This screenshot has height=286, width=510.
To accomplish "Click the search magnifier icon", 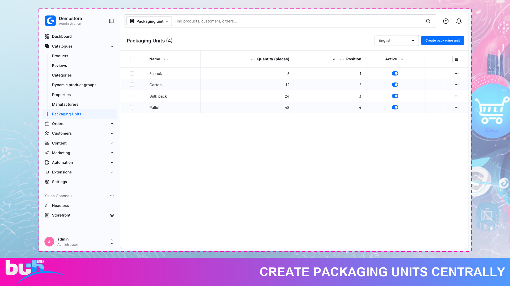I will click(428, 21).
